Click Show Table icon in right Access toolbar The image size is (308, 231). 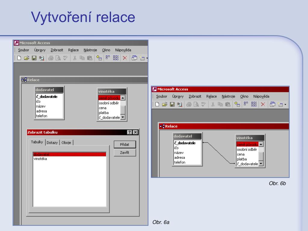point(237,104)
